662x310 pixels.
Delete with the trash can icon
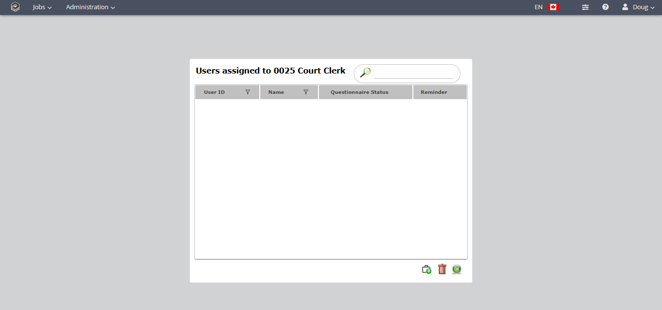[442, 269]
